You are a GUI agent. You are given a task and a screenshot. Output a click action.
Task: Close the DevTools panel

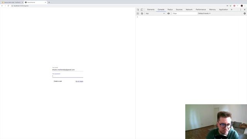pyautogui.click(x=245, y=10)
